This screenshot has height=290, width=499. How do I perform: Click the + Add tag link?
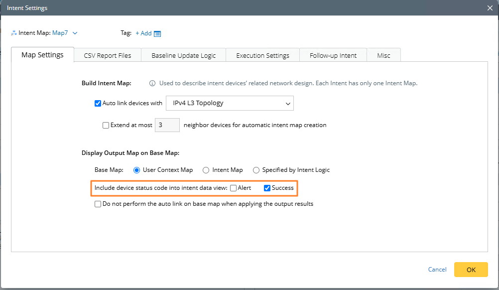pos(143,33)
